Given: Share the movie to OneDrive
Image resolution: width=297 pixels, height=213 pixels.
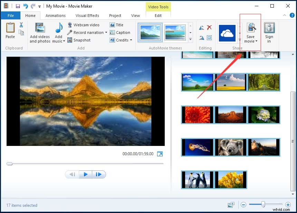Looking at the screenshot, I should (x=228, y=33).
